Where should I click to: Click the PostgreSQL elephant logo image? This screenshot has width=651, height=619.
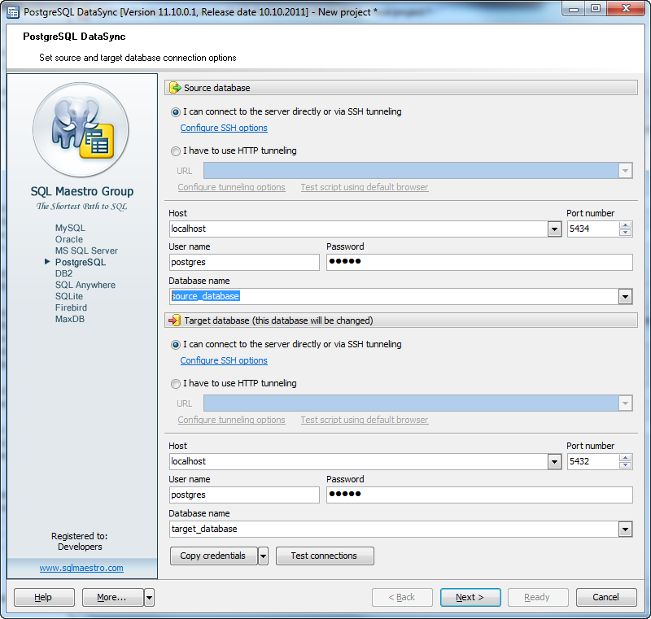[x=81, y=130]
